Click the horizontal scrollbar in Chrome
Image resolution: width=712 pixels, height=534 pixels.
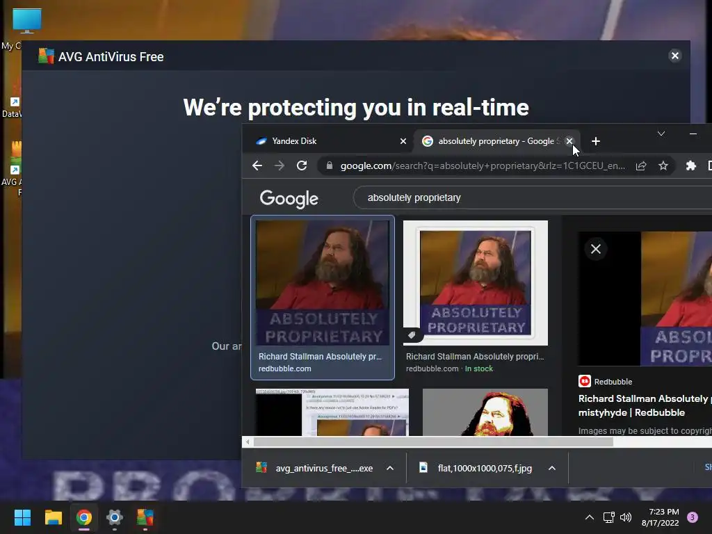tap(433, 442)
